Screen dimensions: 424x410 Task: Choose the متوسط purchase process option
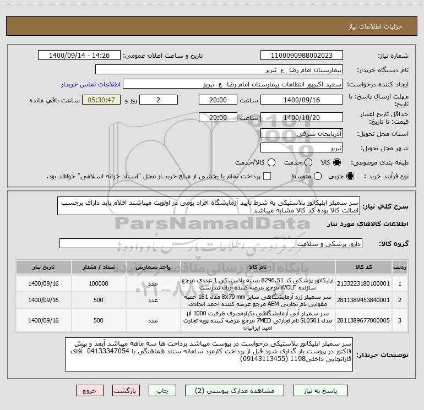tap(318, 176)
